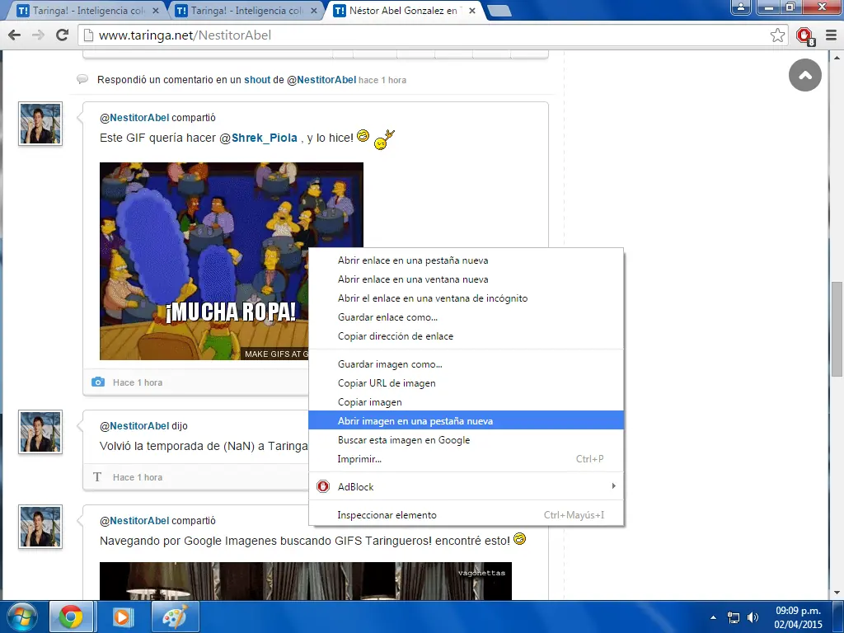Close the Néstor Abel Gonzalez tab

[x=472, y=10]
